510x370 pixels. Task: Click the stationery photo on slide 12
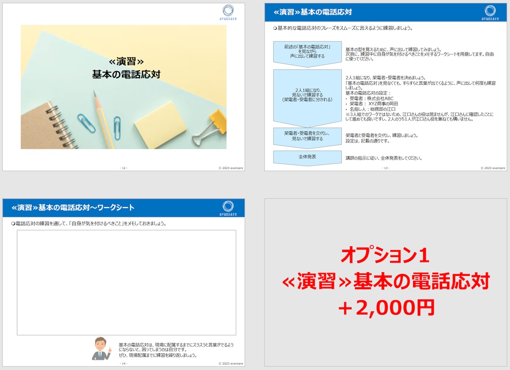coord(124,87)
